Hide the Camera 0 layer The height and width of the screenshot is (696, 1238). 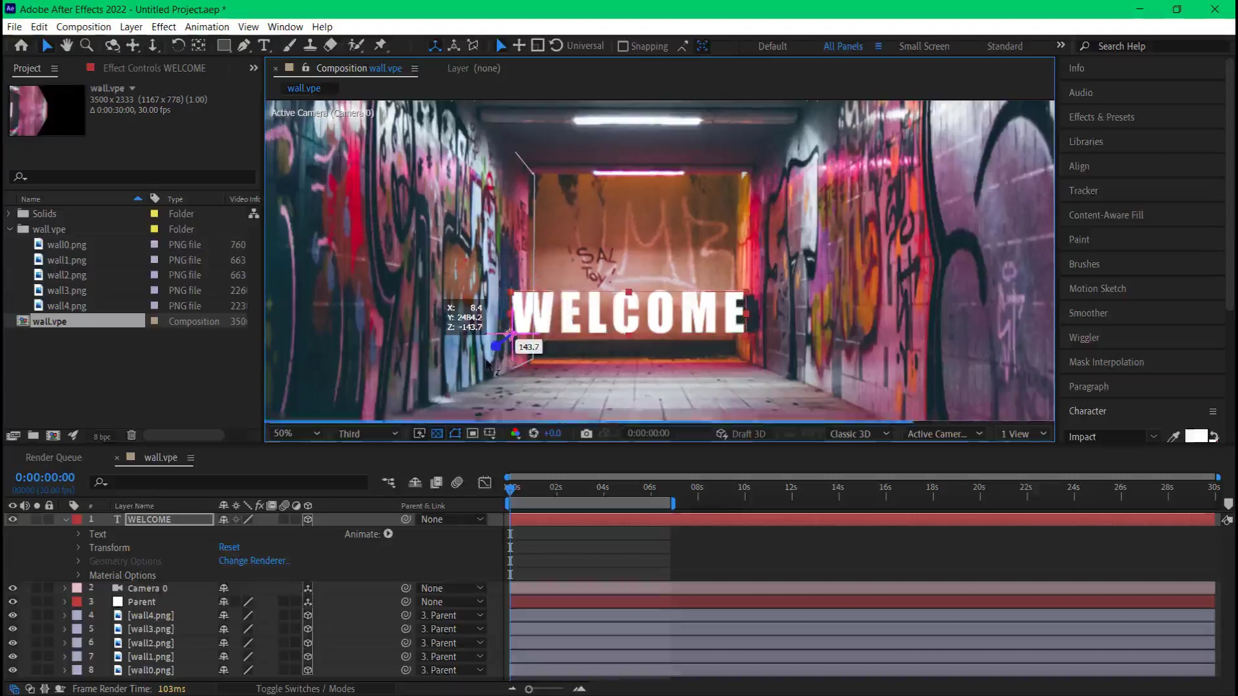(x=12, y=588)
